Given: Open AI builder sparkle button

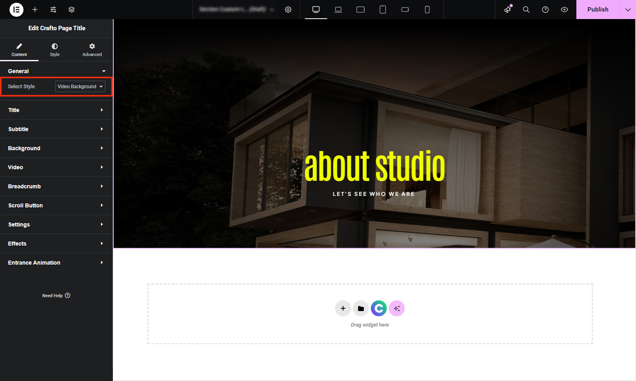Looking at the screenshot, I should pyautogui.click(x=397, y=308).
